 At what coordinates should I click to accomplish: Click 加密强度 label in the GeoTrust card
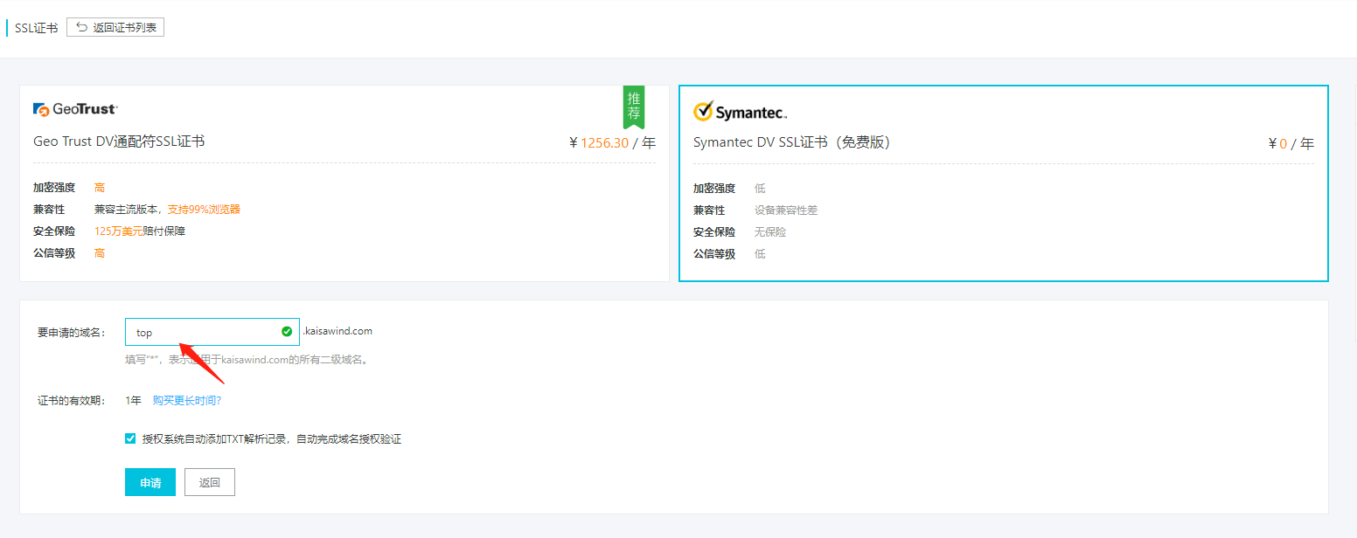click(x=54, y=188)
